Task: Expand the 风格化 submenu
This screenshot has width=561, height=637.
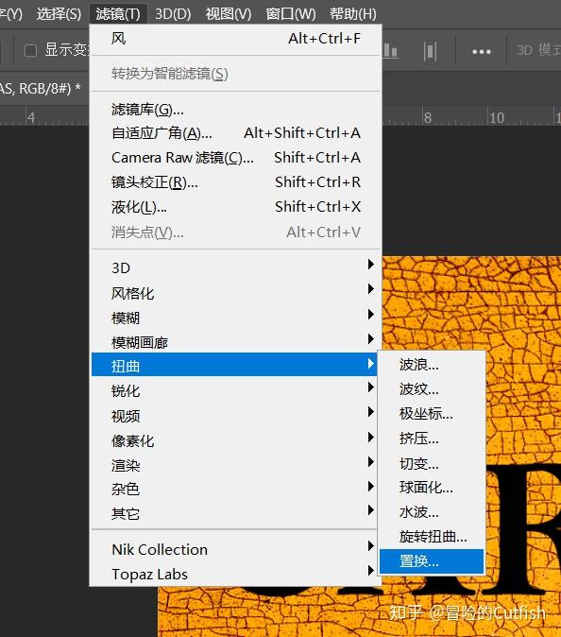Action: tap(234, 293)
